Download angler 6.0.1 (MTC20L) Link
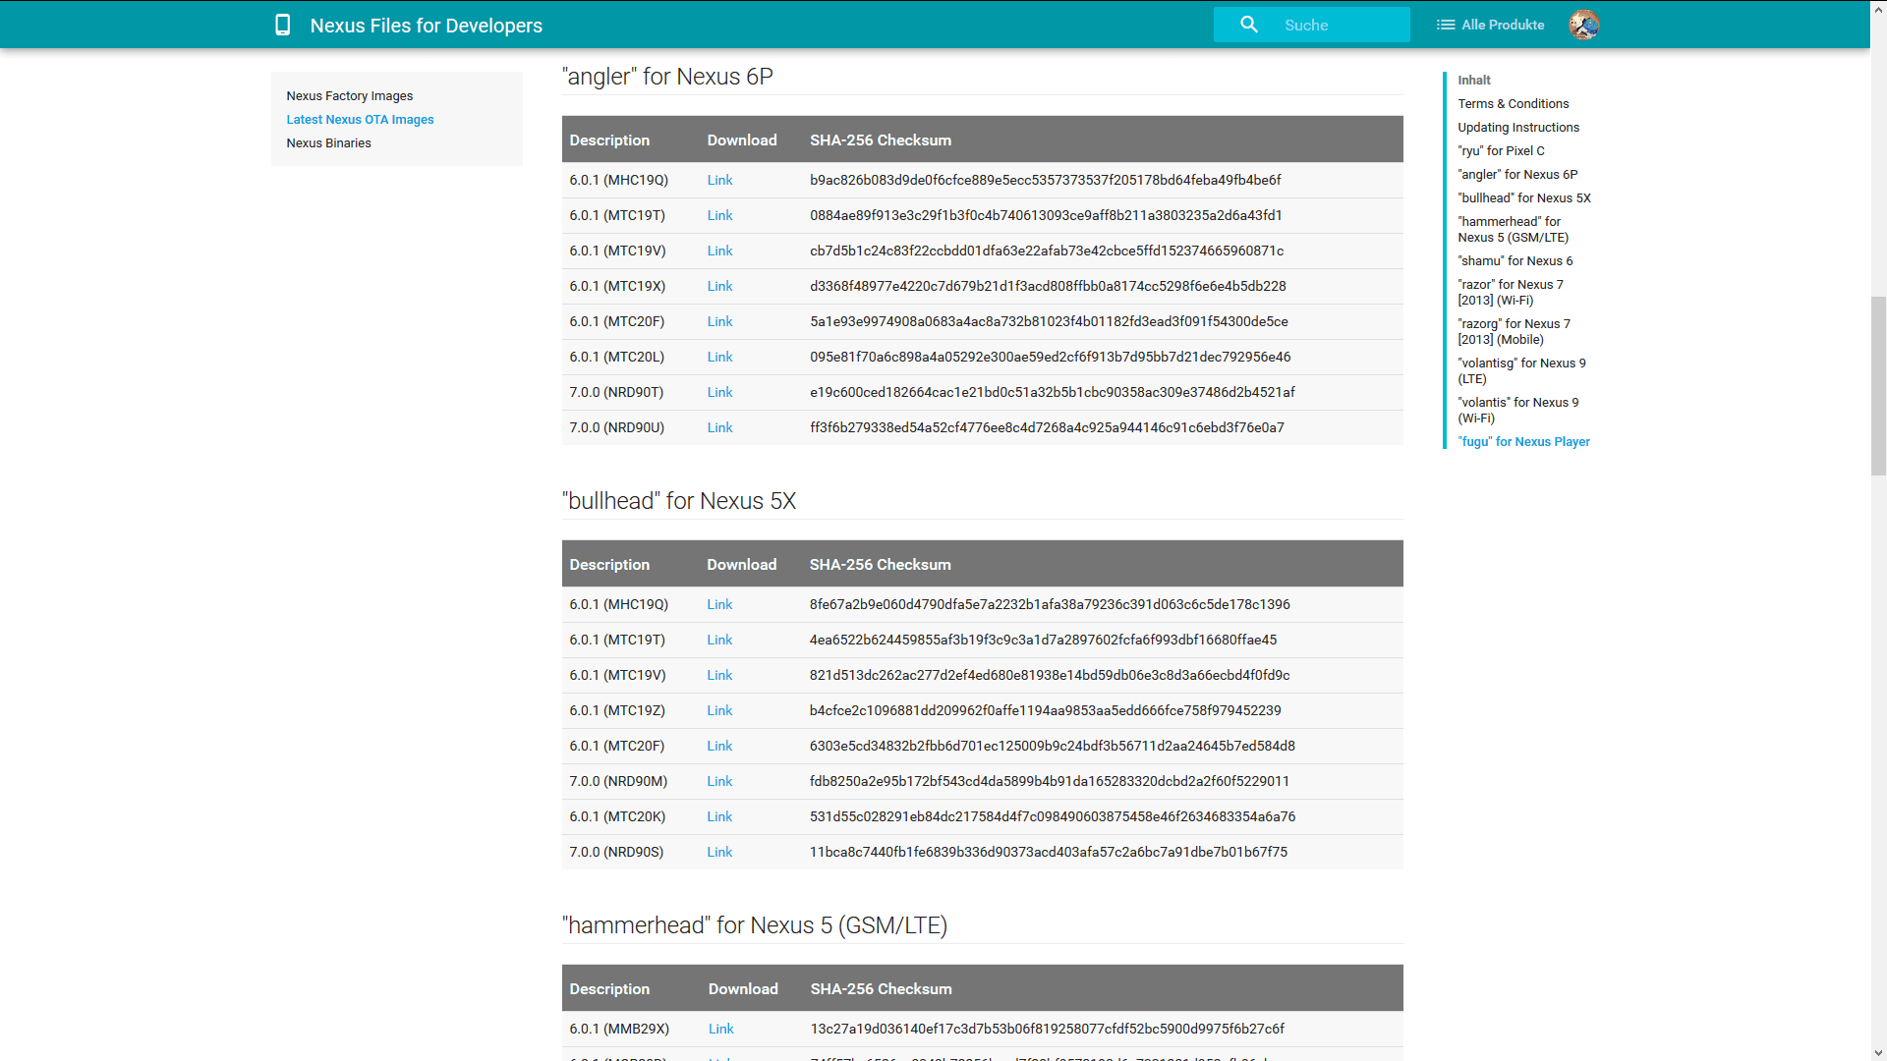This screenshot has height=1061, width=1887. coord(719,357)
